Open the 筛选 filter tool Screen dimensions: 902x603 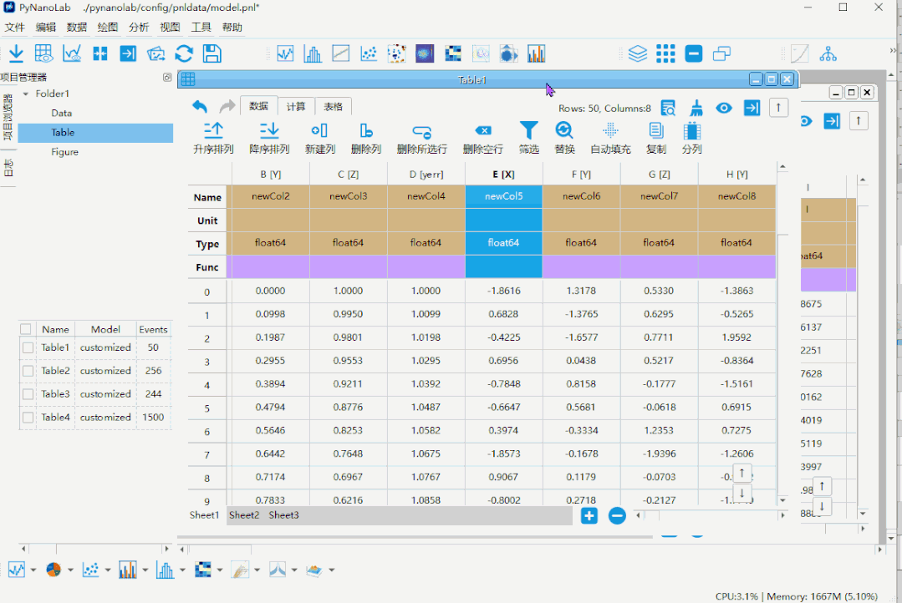point(528,139)
